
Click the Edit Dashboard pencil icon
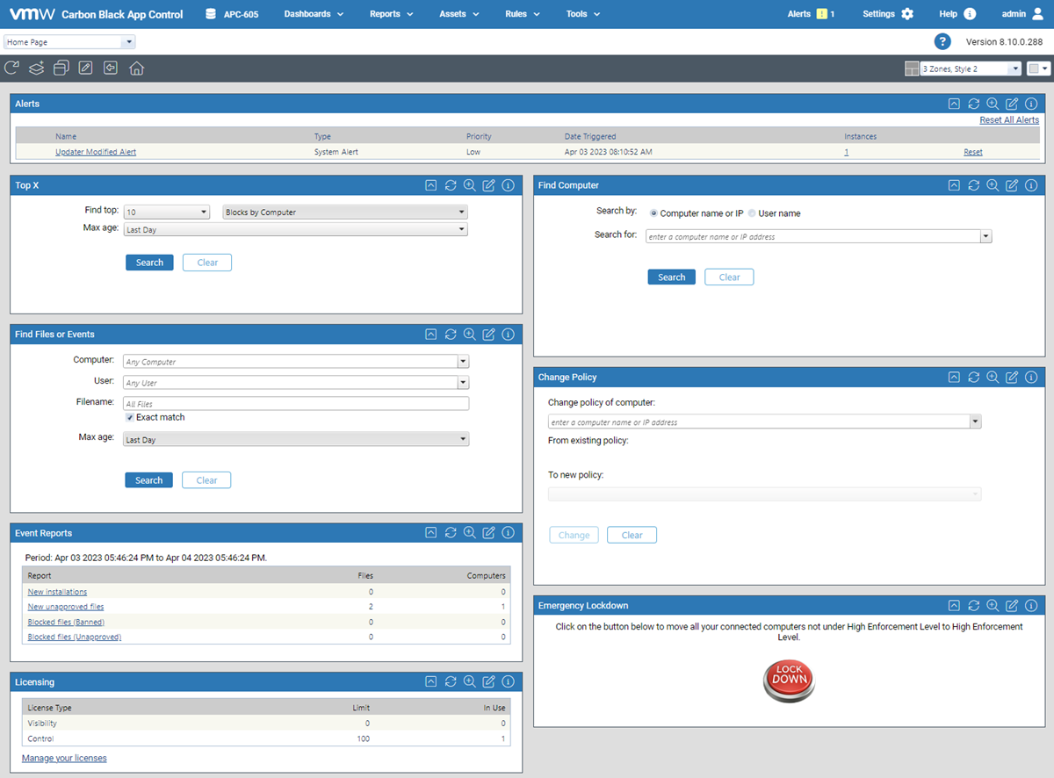click(x=85, y=67)
